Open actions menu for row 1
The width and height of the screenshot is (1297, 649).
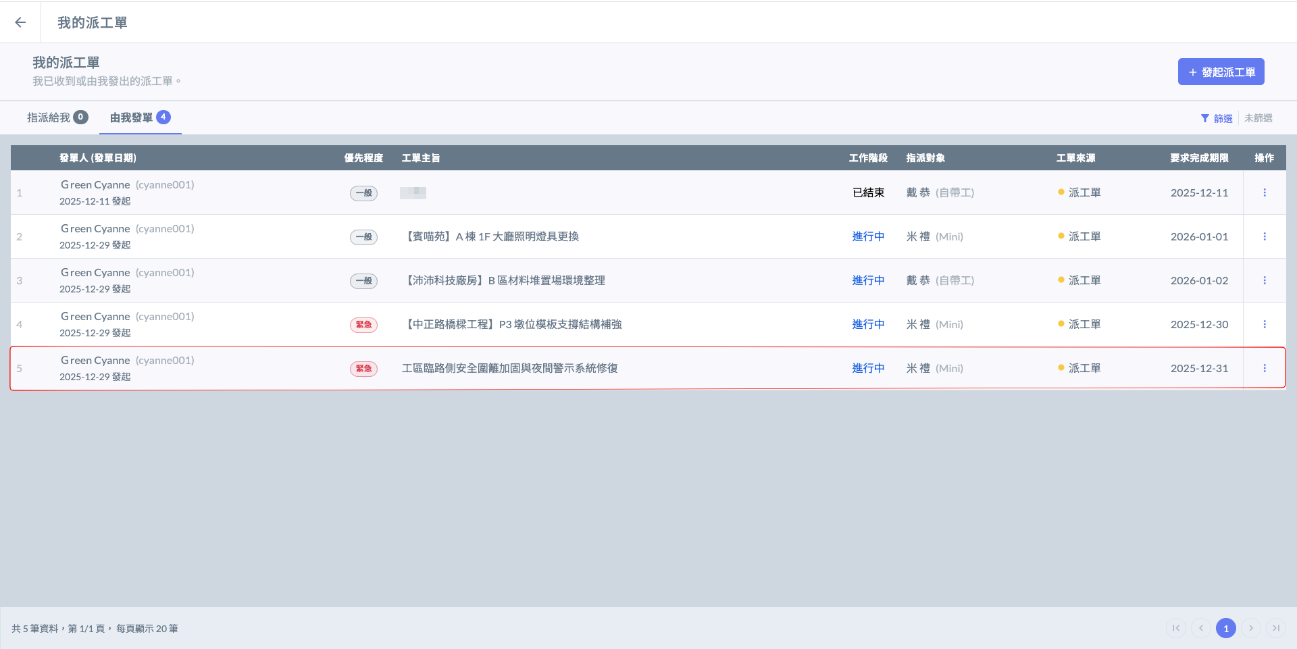(1265, 192)
